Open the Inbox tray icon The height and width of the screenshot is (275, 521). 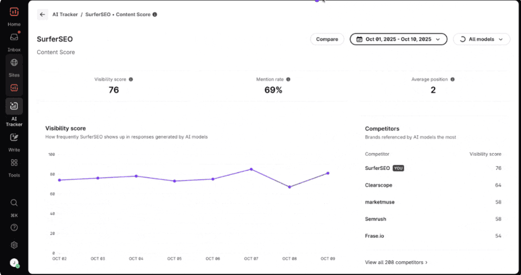pos(14,37)
